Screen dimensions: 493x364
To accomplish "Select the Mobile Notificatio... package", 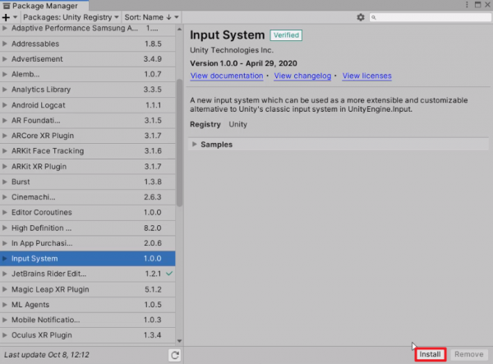I will tap(88, 320).
